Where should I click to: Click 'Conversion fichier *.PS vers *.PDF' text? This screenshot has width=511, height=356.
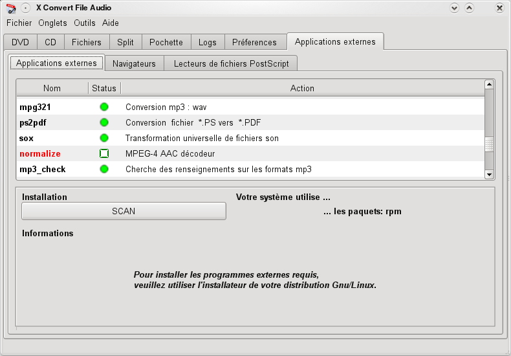pos(193,122)
